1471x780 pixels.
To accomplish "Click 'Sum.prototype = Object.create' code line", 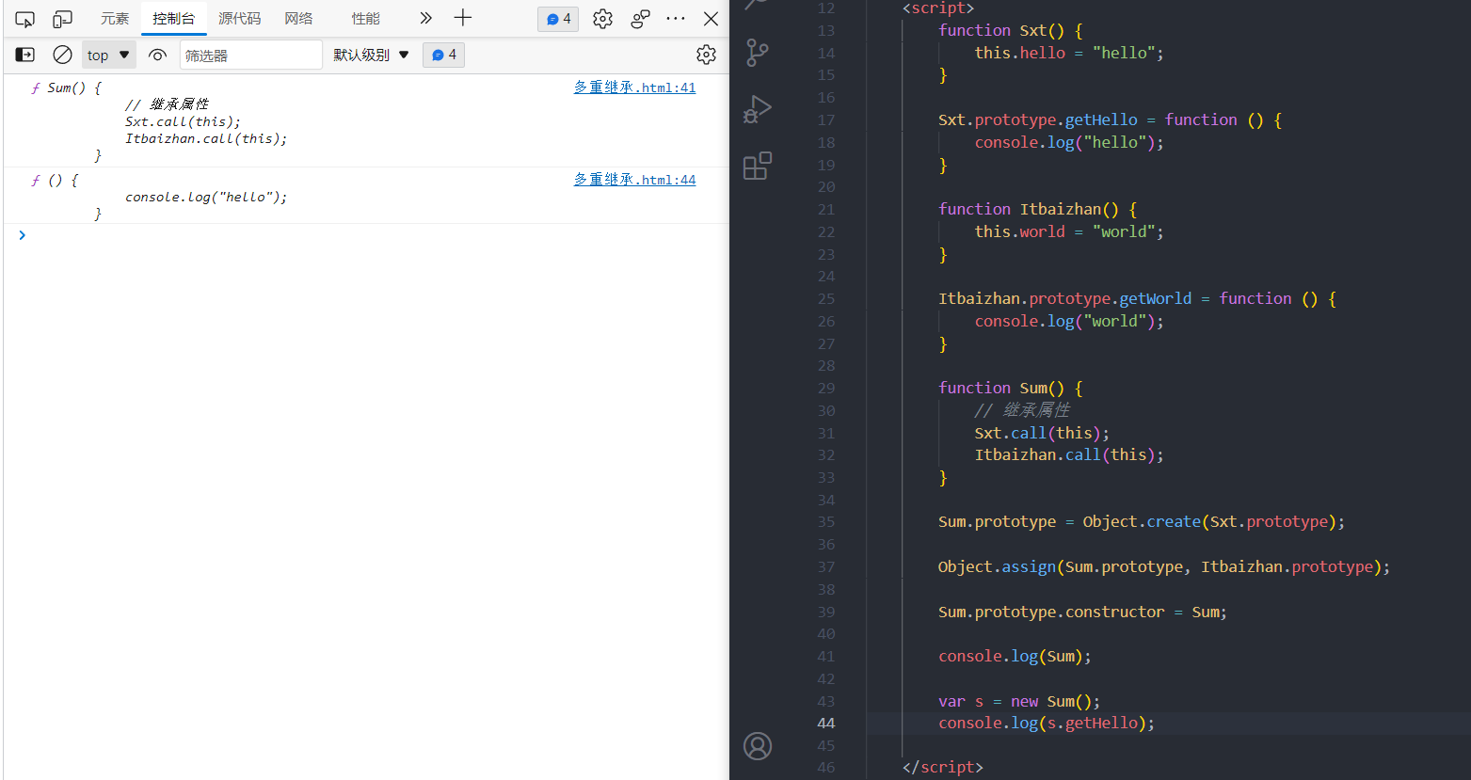I will 1142,522.
